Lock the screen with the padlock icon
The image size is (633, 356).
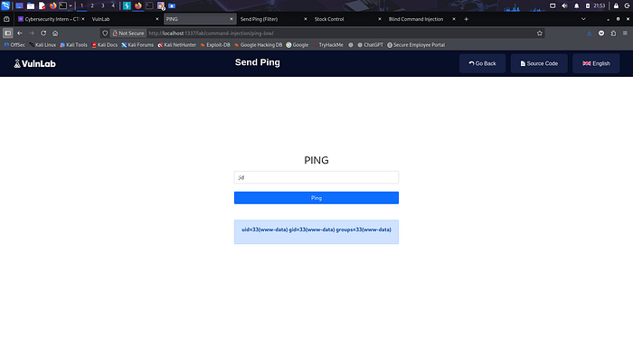[616, 5]
